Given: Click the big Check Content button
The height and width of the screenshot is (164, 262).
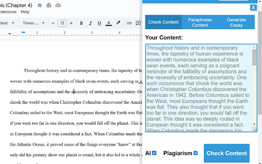Looking at the screenshot, I should pos(227,153).
